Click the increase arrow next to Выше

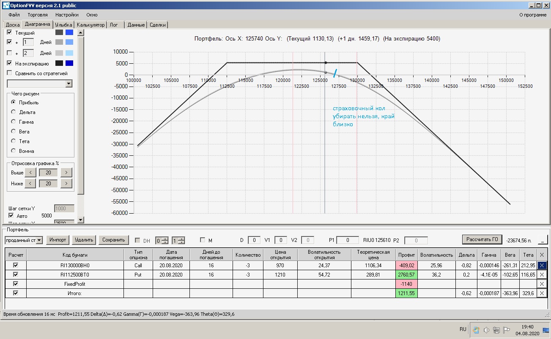[x=66, y=172]
